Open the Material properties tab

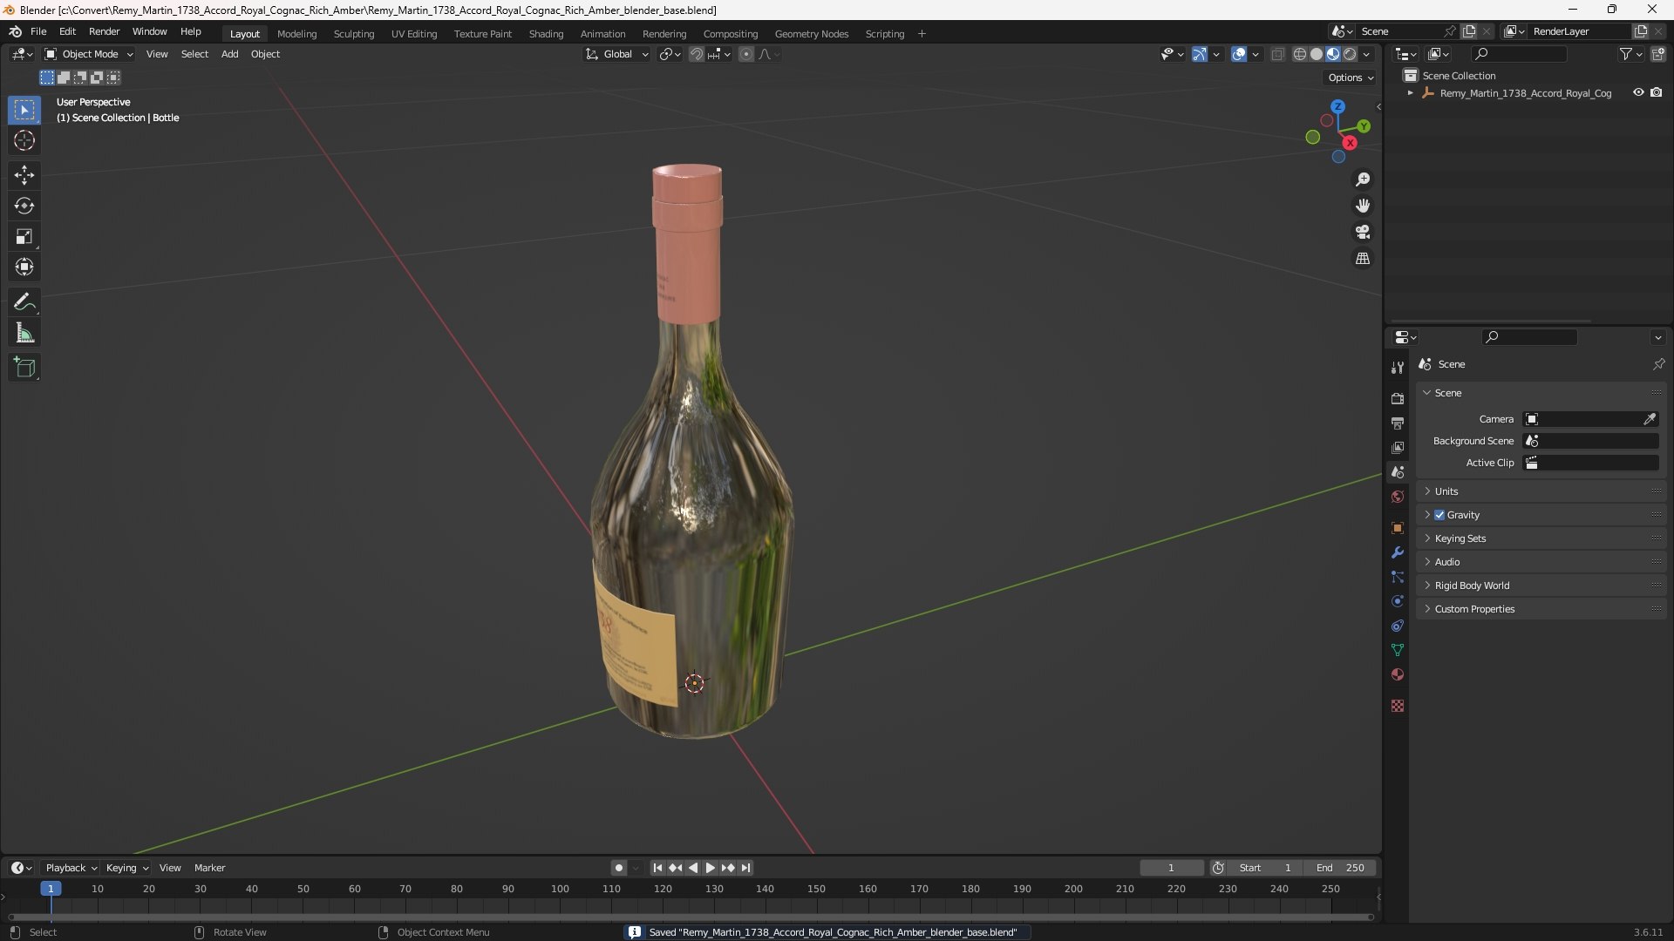[1398, 674]
